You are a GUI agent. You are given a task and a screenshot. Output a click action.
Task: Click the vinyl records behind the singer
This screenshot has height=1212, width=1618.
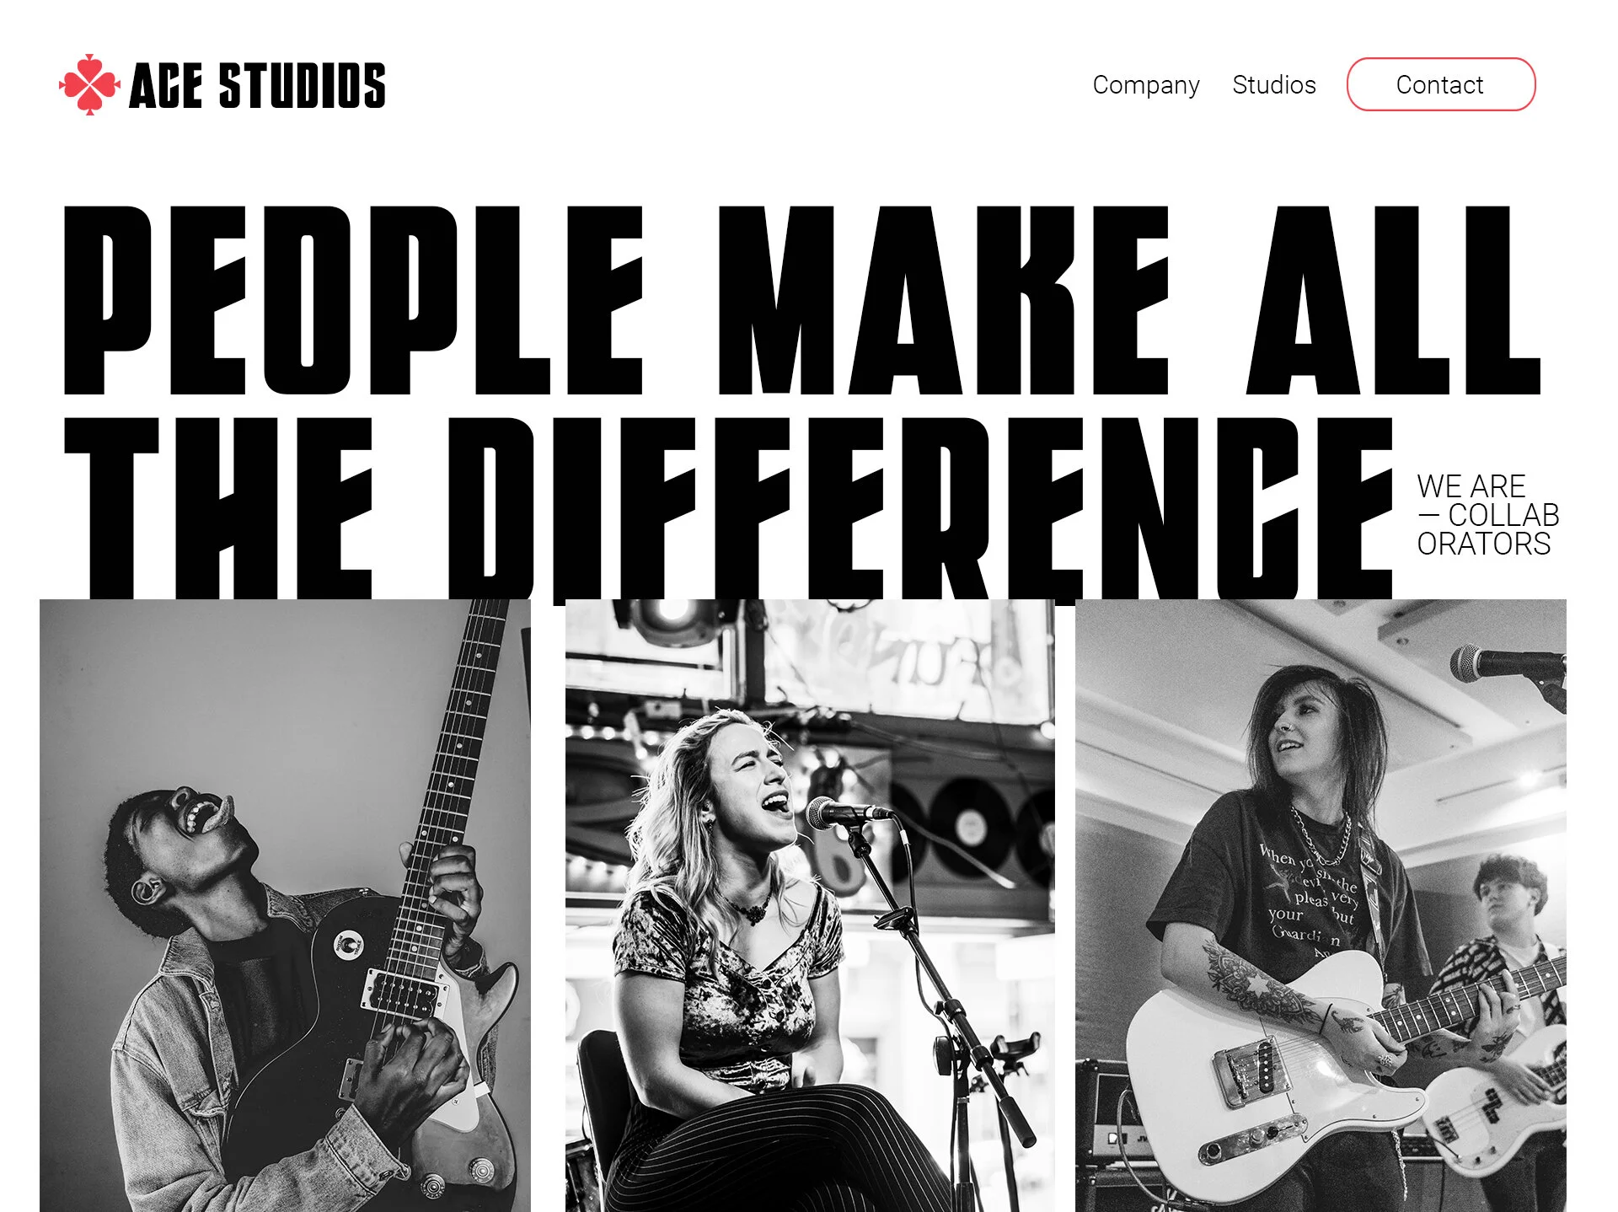(x=969, y=826)
